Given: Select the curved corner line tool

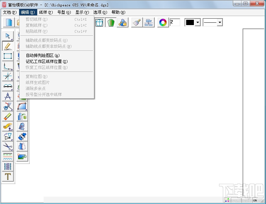Looking at the screenshot, I should pos(8,66).
